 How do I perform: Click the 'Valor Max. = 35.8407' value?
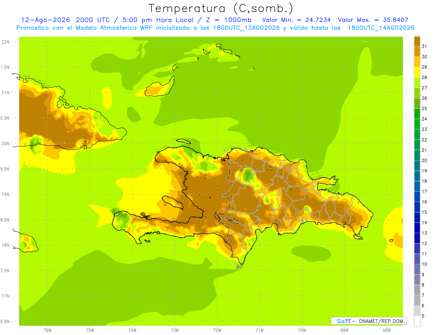[x=373, y=20]
